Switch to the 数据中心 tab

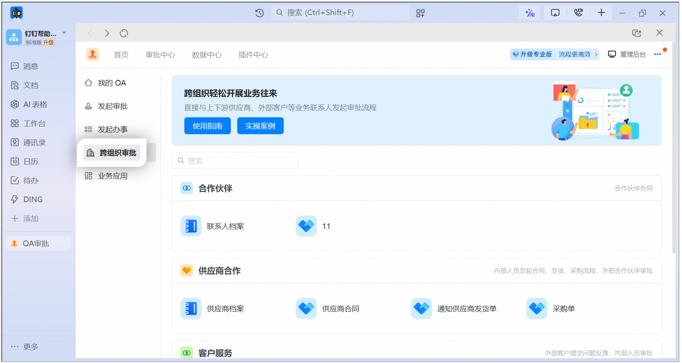207,55
